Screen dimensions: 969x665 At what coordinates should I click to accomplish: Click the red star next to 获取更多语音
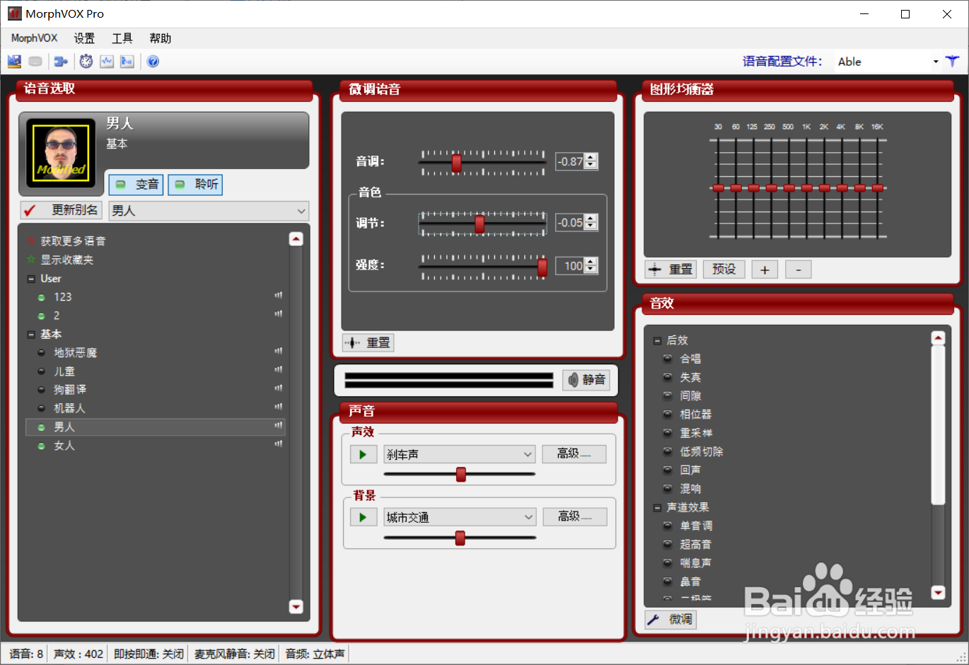coord(31,241)
